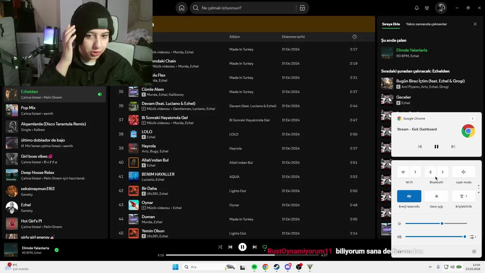The height and width of the screenshot is (273, 485).
Task: Remove Elimde Yalanlarla from liked songs
Action: [x=56, y=250]
